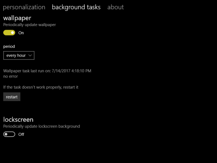Click the 'no error' status text

(x=10, y=76)
